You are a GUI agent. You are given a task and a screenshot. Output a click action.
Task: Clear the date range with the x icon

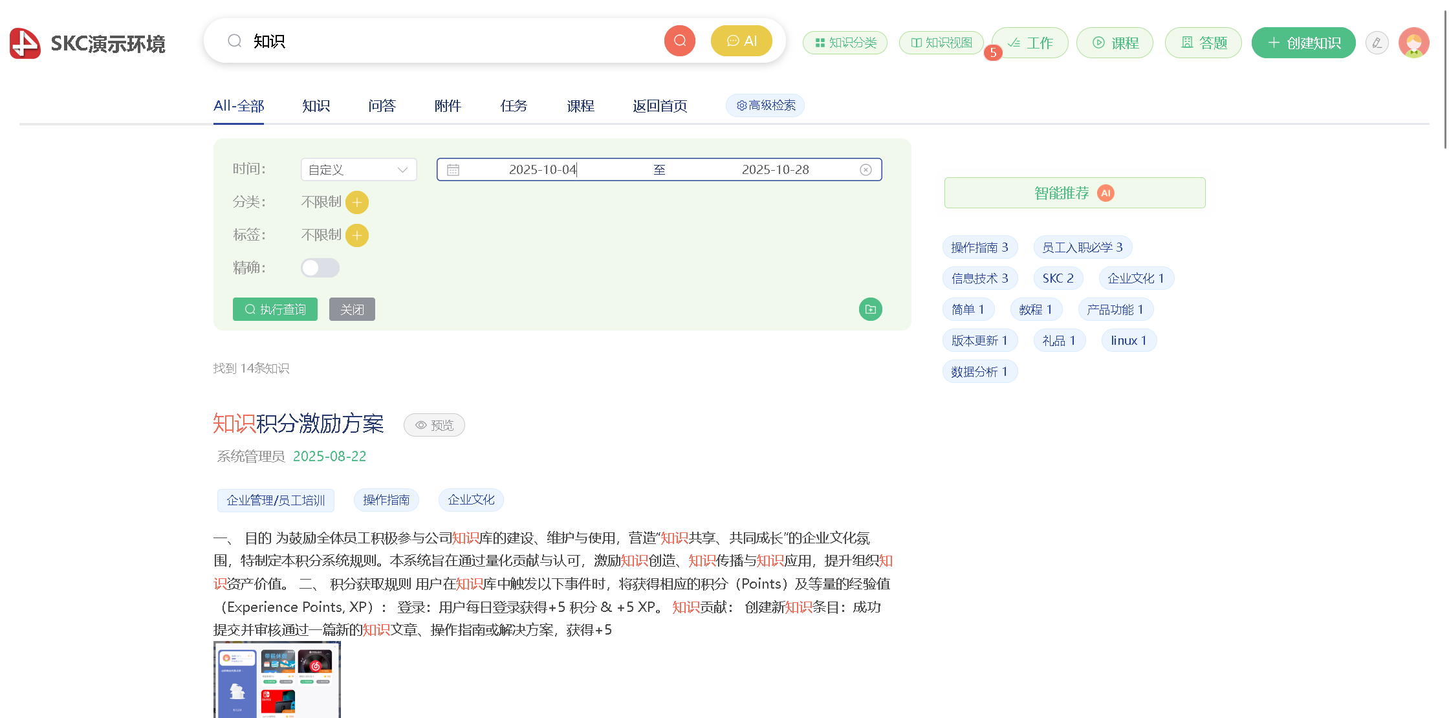coord(866,169)
